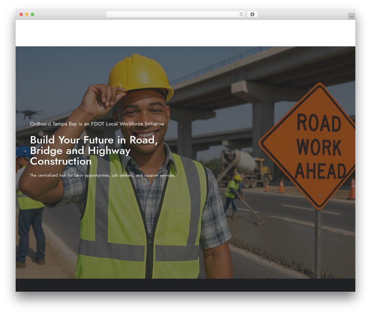Click the "Build Your Future in Road, Bridge and Highway Construction" heading

[94, 150]
